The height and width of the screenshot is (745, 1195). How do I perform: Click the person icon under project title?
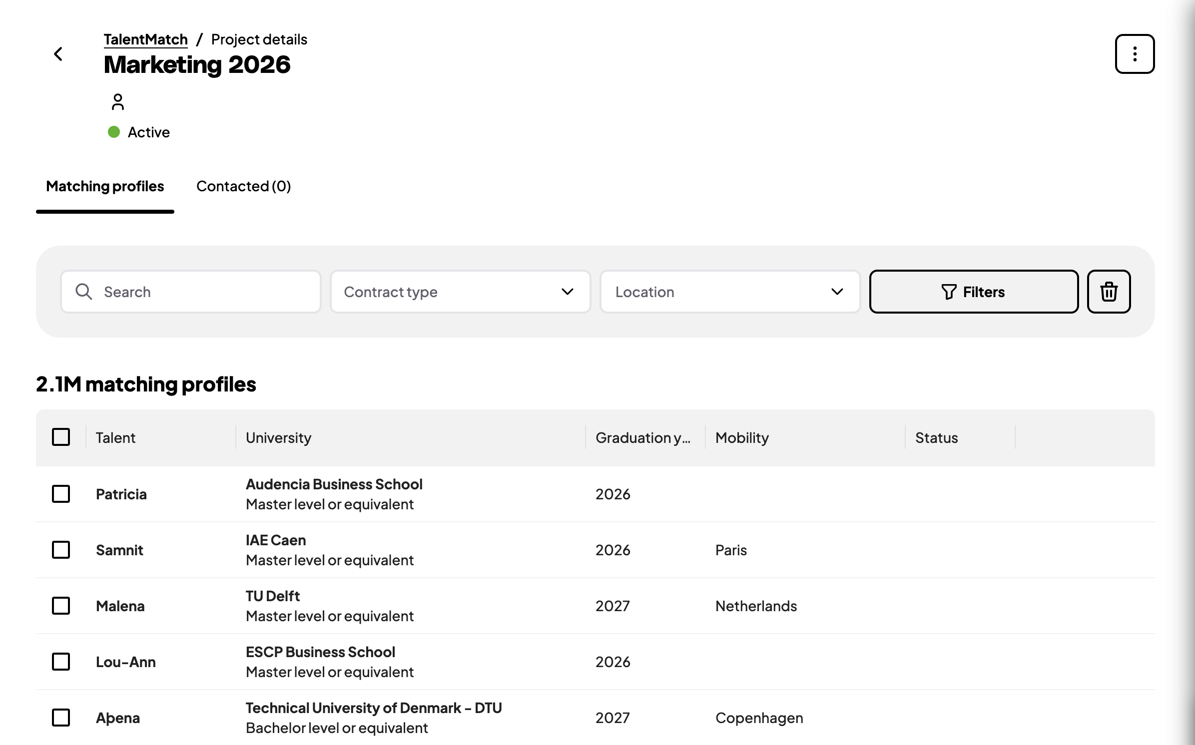coord(118,102)
